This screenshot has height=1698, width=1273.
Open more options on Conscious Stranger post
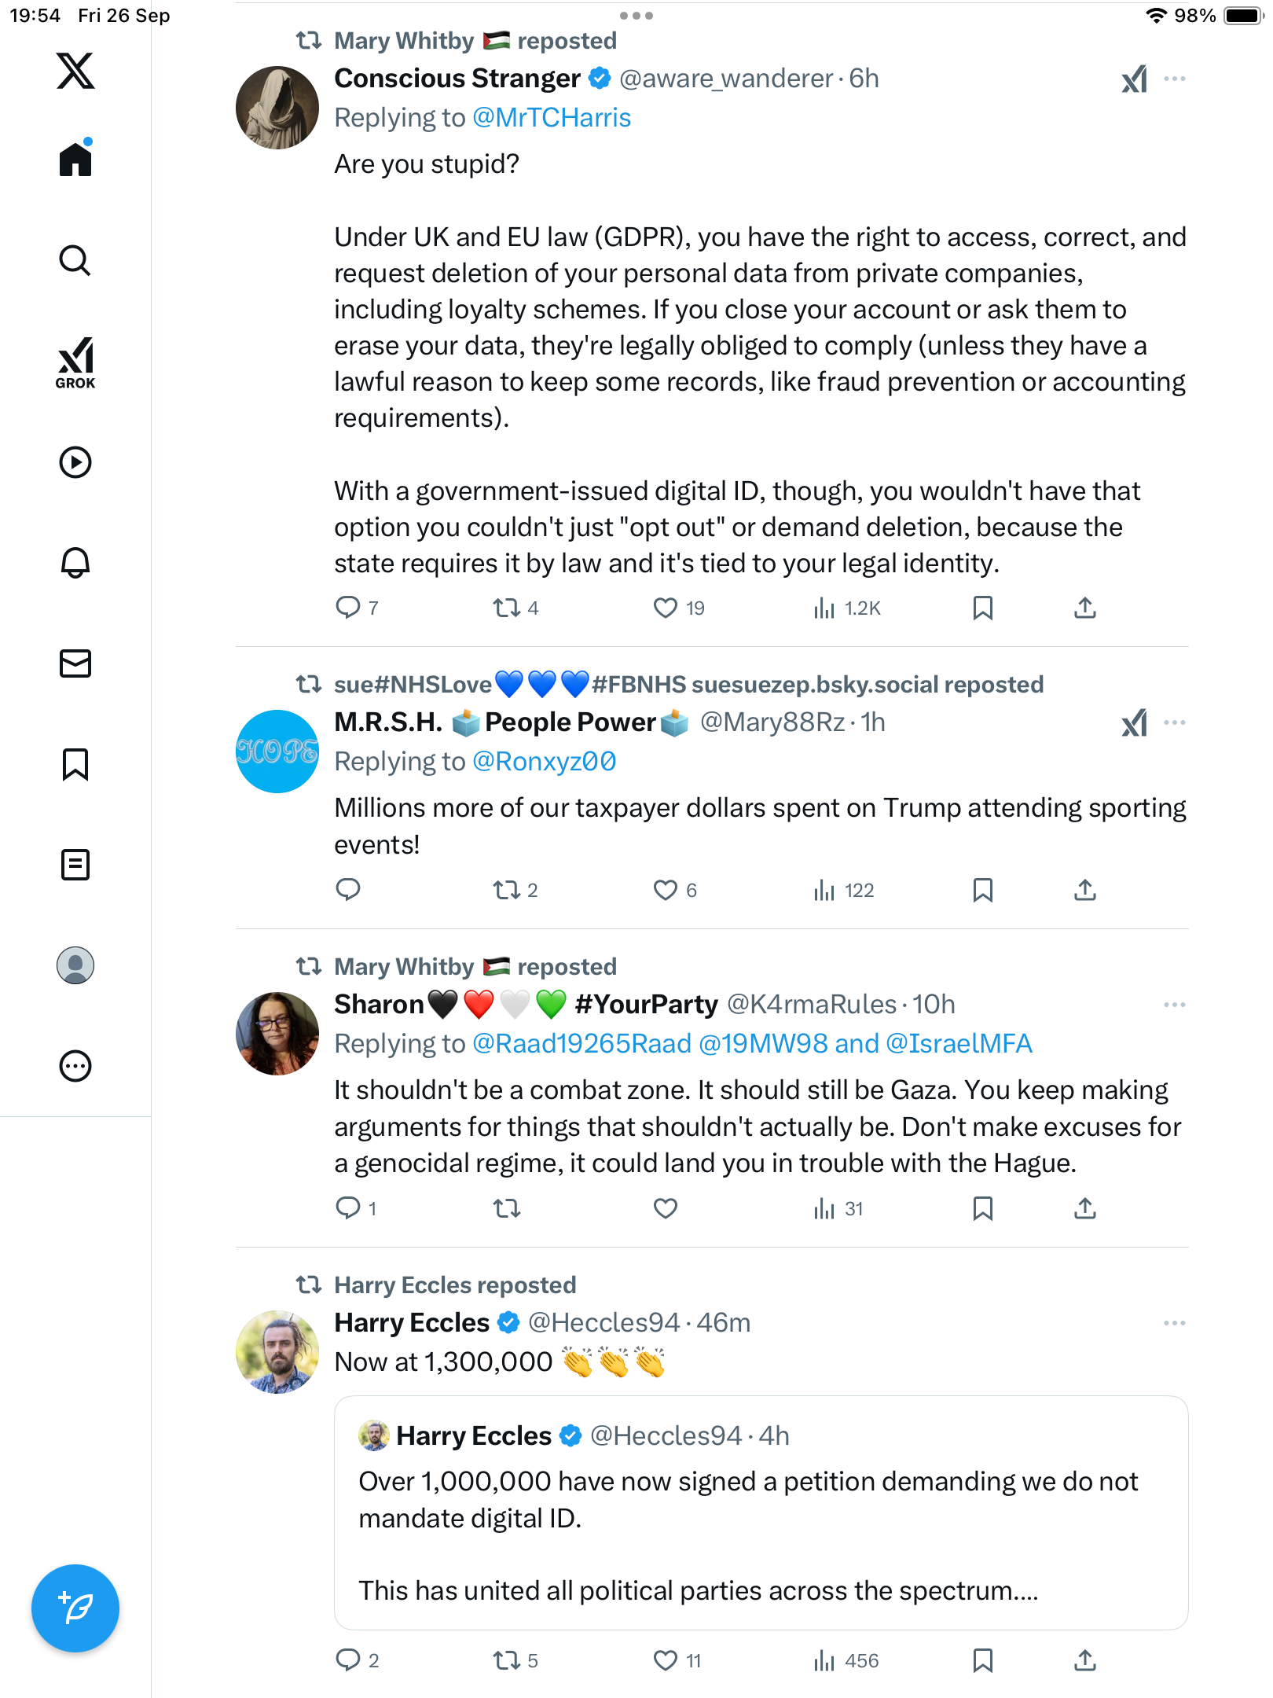click(1175, 79)
